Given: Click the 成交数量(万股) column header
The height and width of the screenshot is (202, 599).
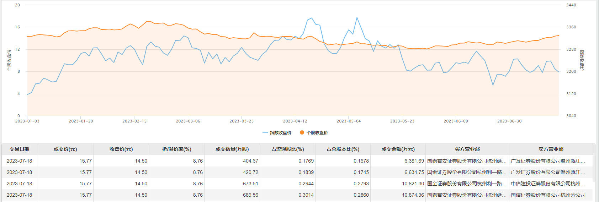Looking at the screenshot, I should (x=232, y=149).
